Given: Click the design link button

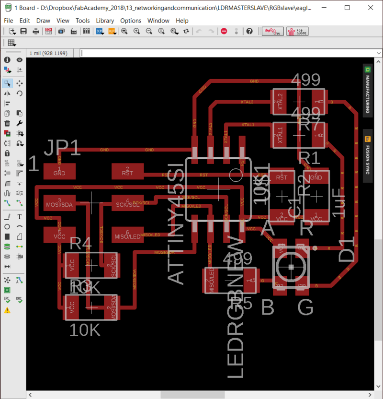Looking at the screenshot, I should (273, 32).
